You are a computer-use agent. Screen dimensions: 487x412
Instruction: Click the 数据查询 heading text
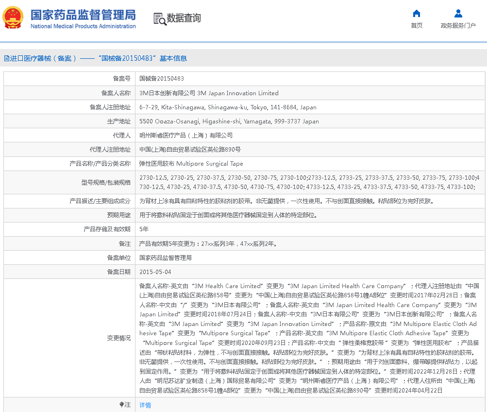pyautogui.click(x=184, y=18)
